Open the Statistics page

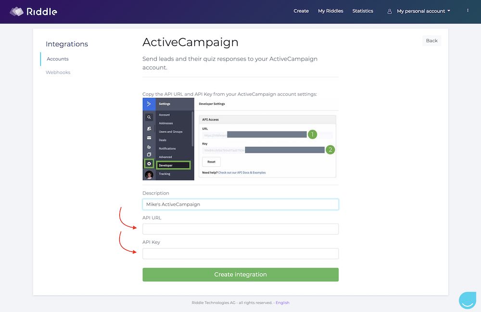363,11
